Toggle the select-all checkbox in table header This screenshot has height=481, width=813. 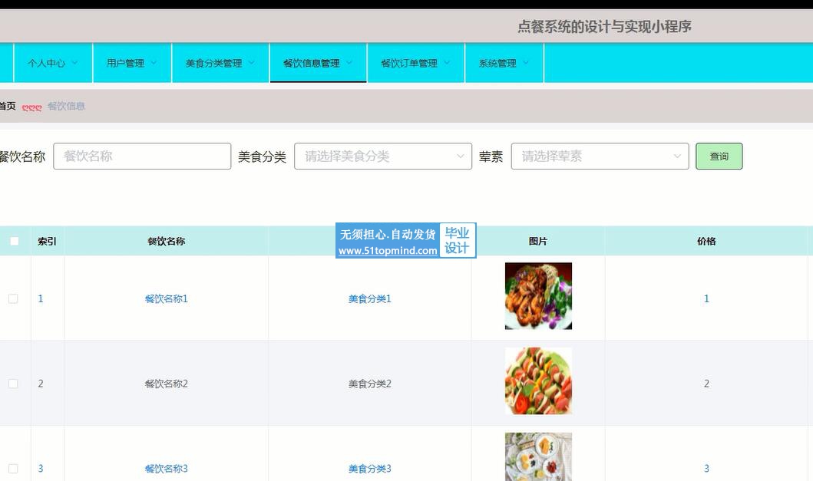pos(15,241)
